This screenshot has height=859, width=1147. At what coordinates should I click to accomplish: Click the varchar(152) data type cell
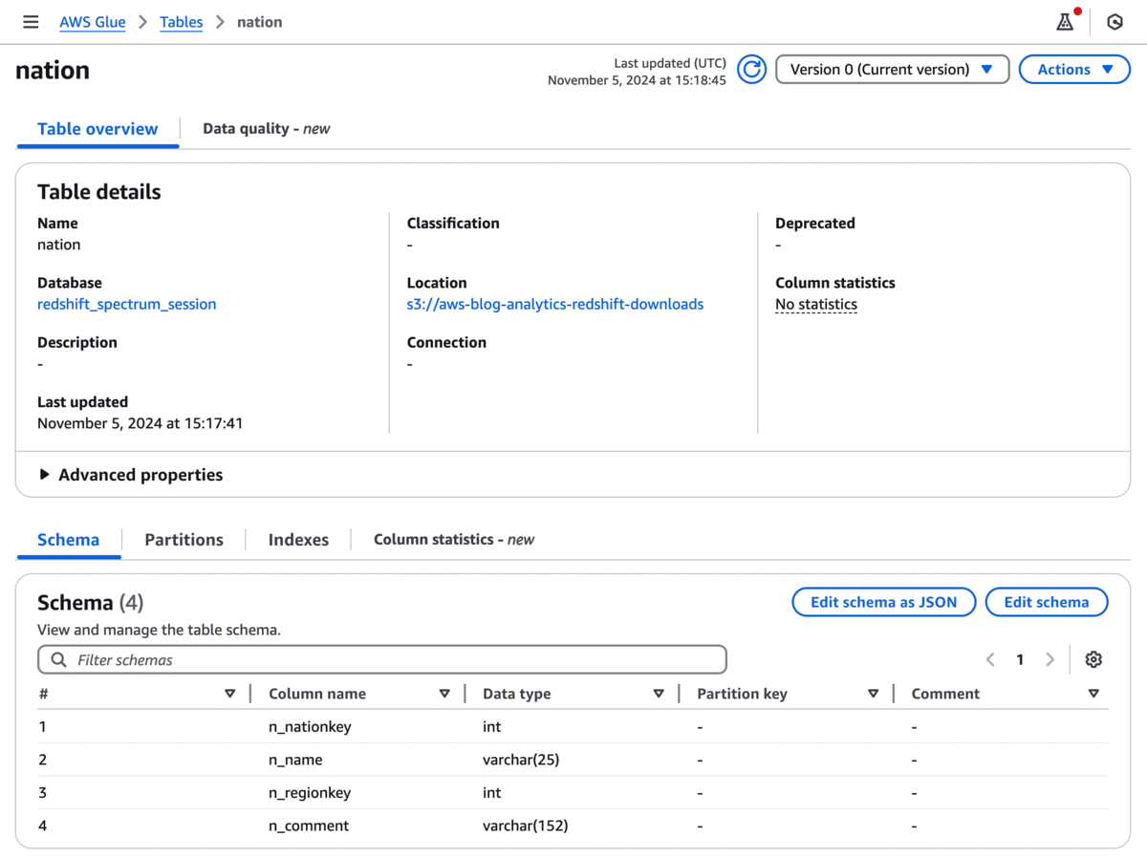[526, 826]
